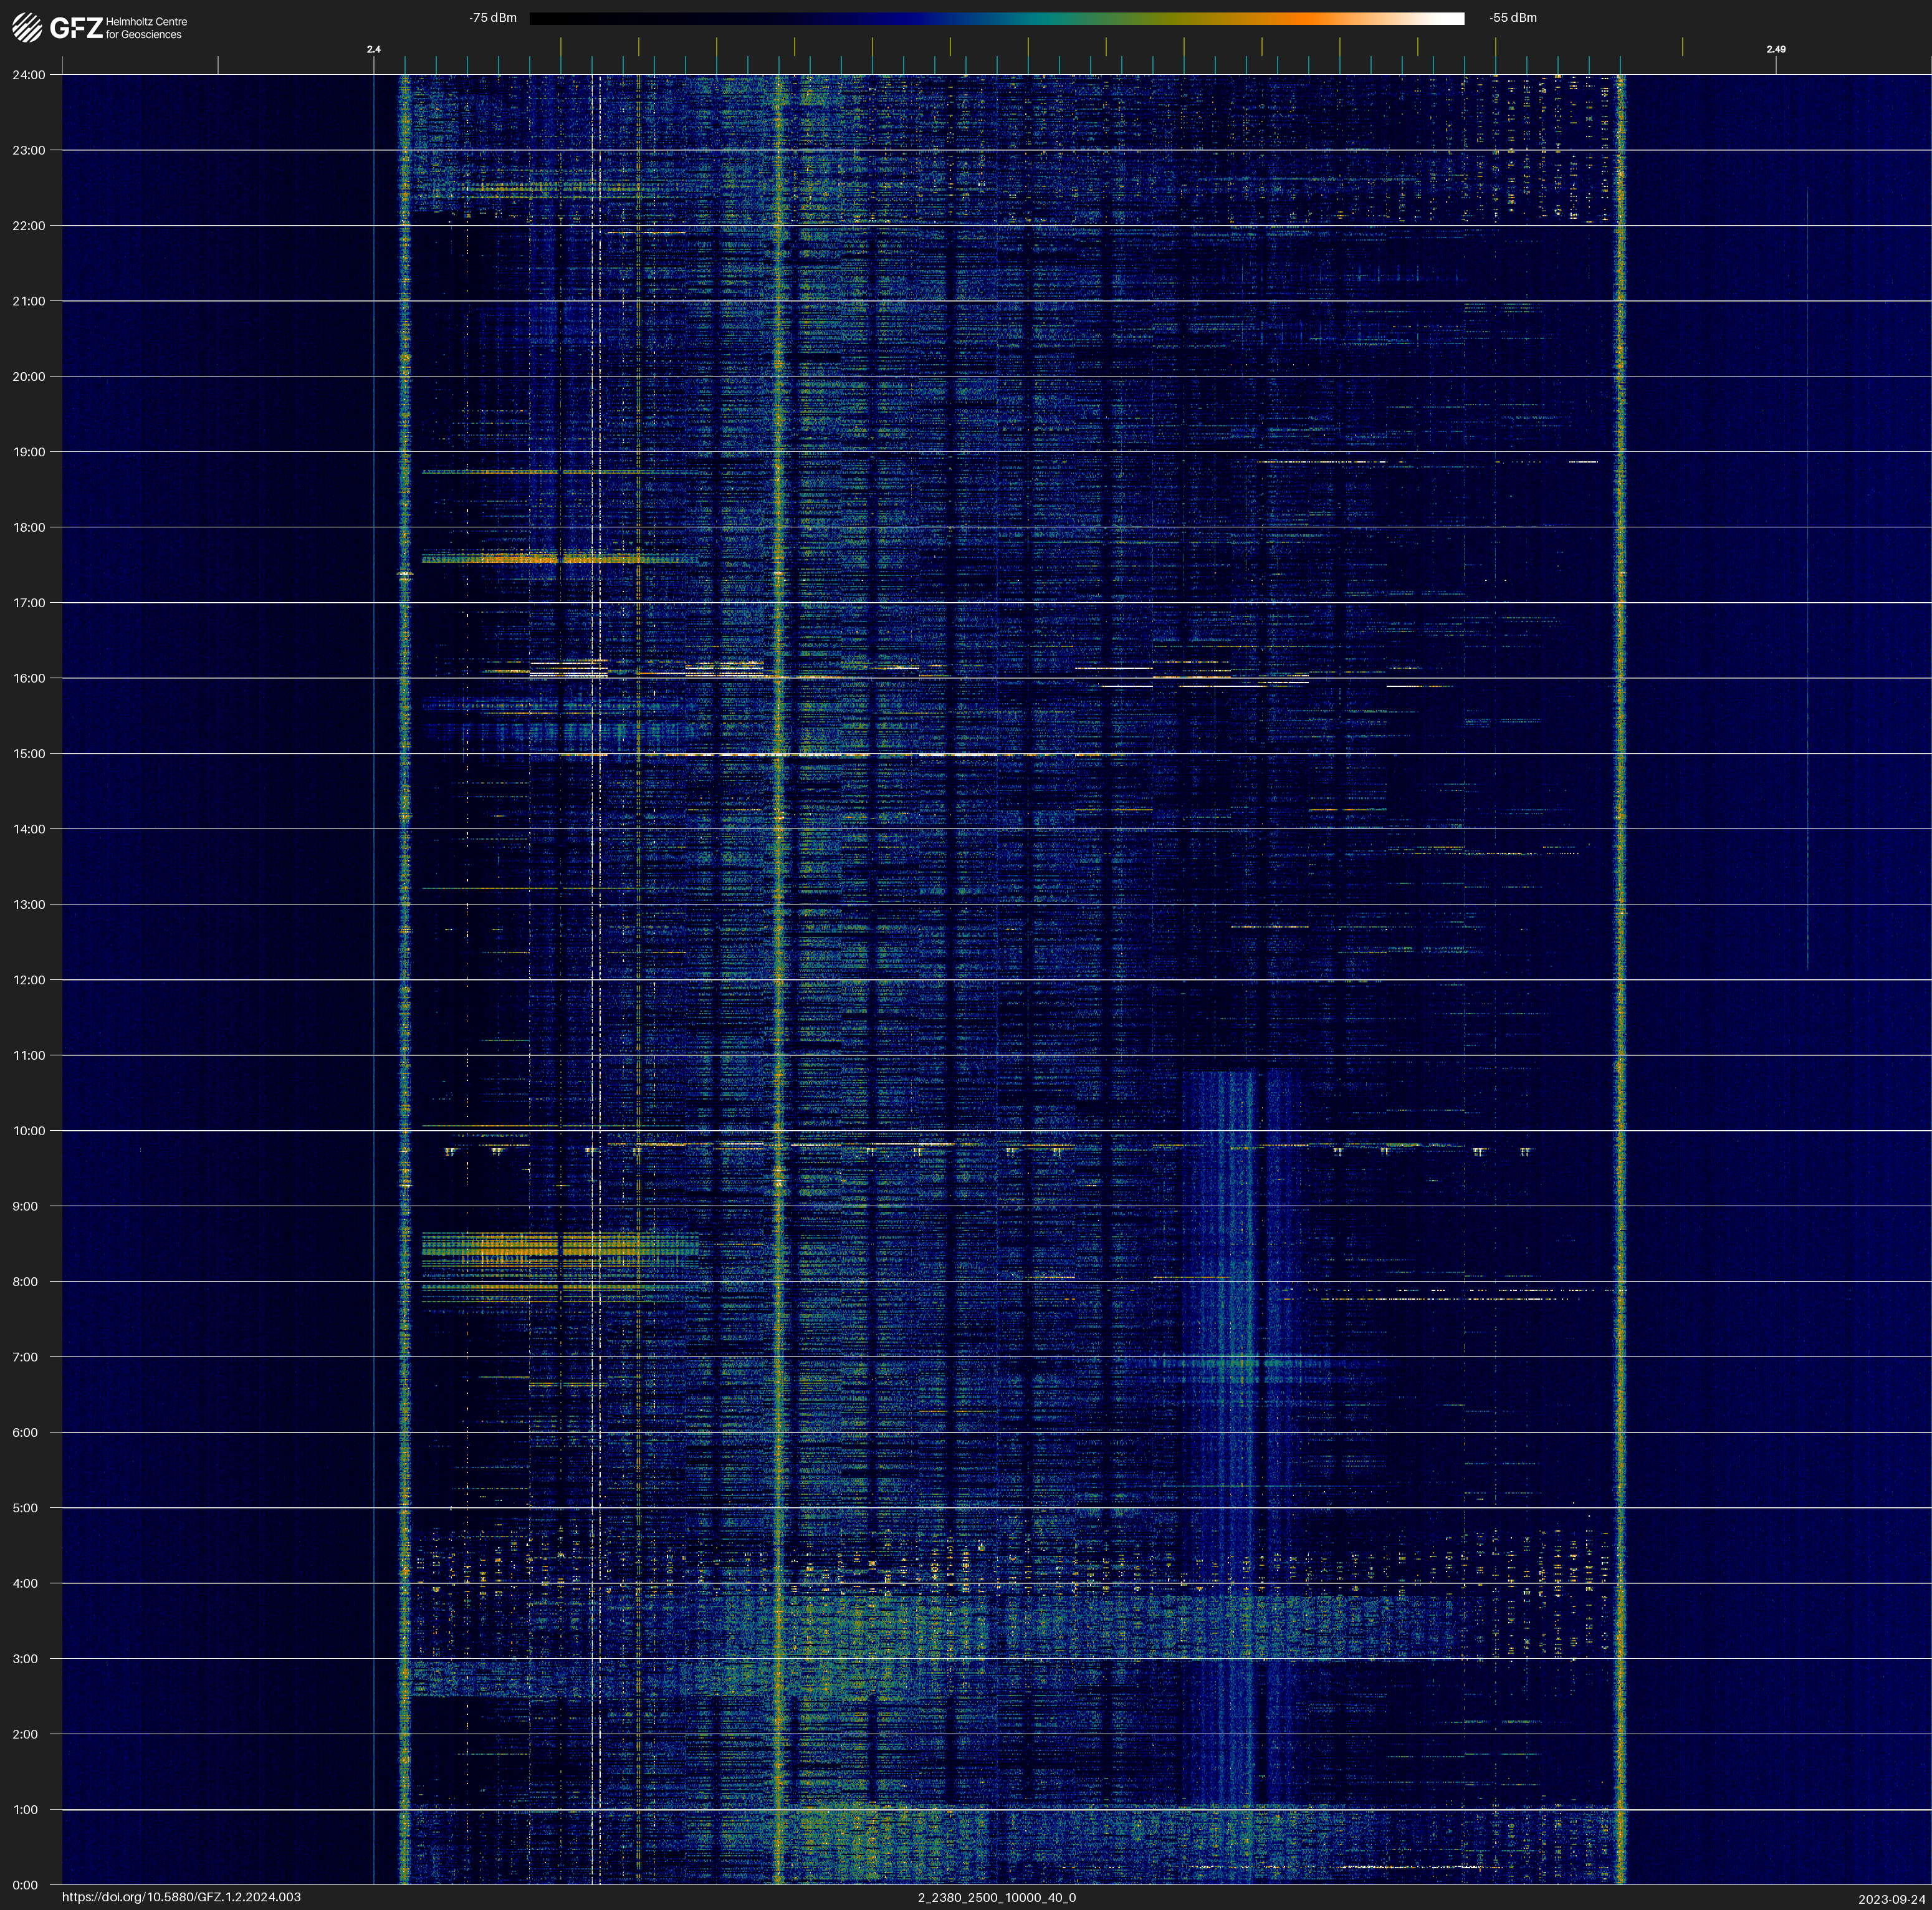Screen dimensions: 1932x1910
Task: Select the 16:00 time axis label
Action: [x=28, y=679]
